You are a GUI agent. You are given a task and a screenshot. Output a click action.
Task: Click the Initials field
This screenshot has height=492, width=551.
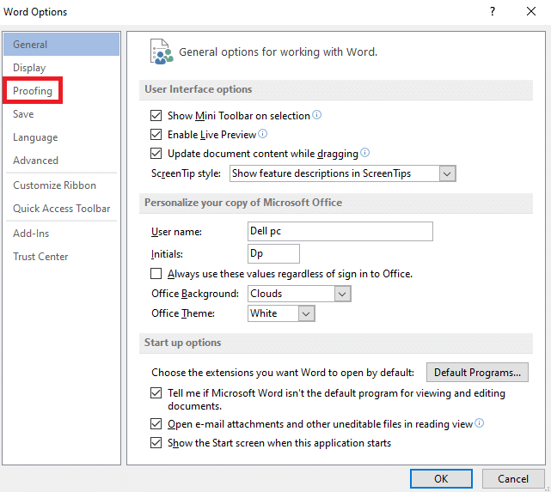click(273, 253)
